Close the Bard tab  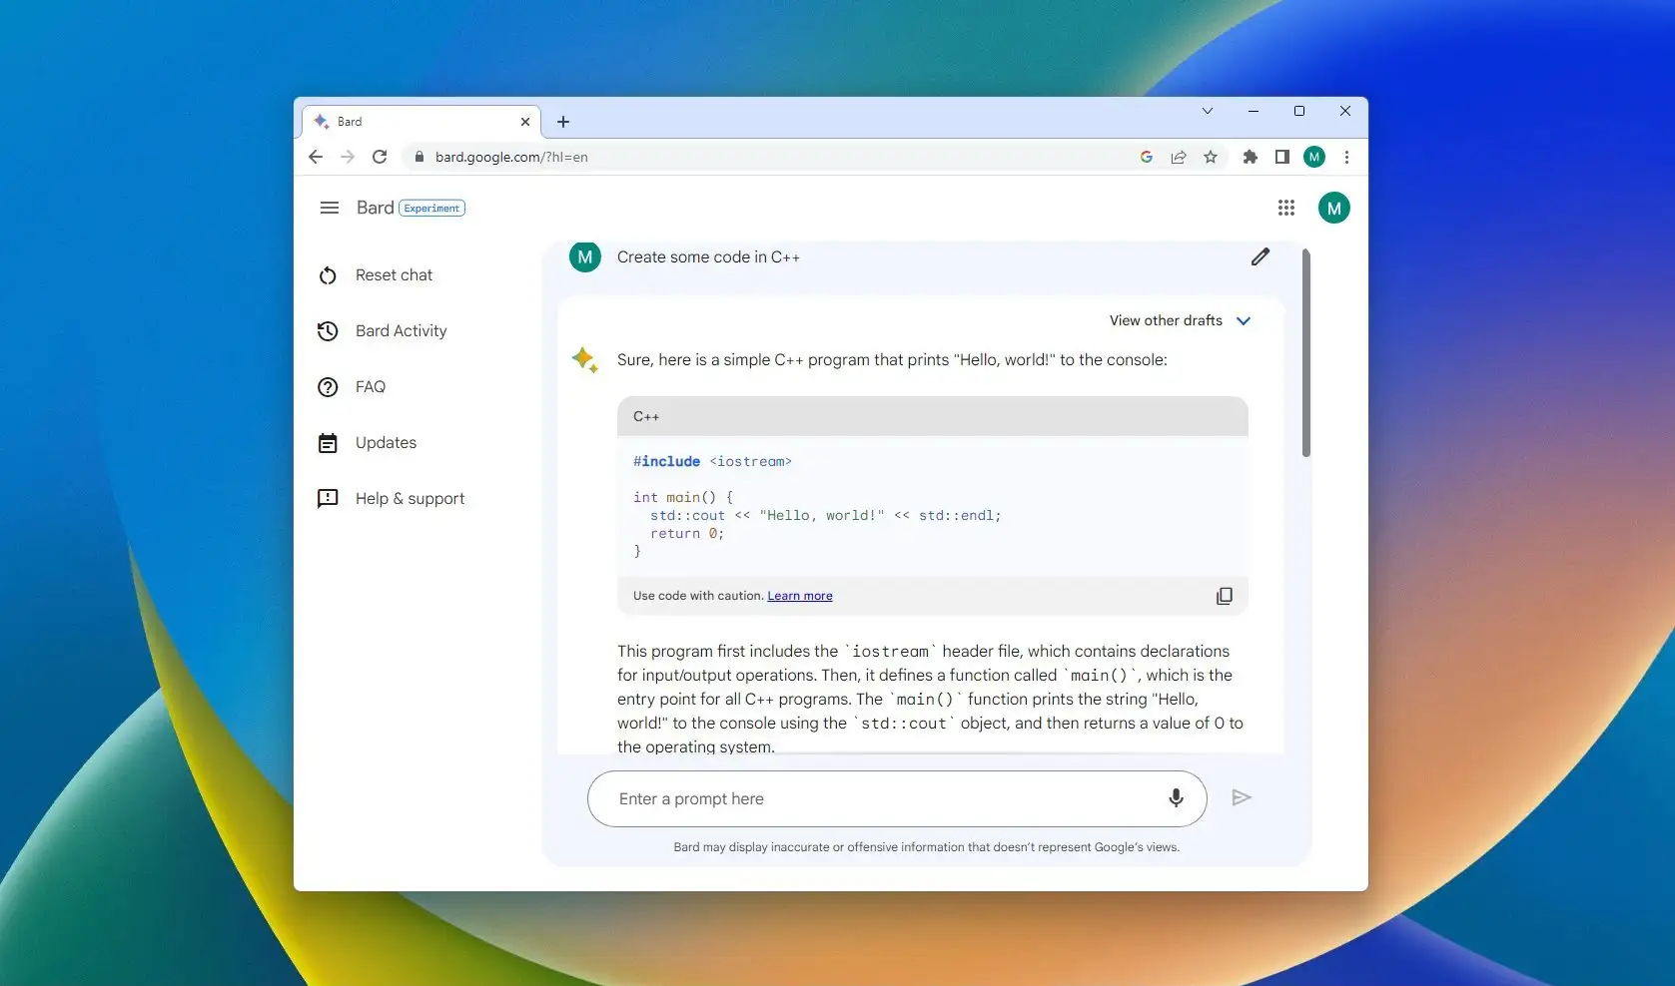[x=525, y=122]
